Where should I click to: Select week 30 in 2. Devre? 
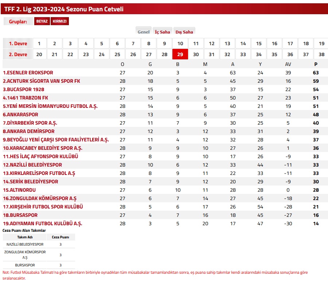pyautogui.click(x=196, y=54)
